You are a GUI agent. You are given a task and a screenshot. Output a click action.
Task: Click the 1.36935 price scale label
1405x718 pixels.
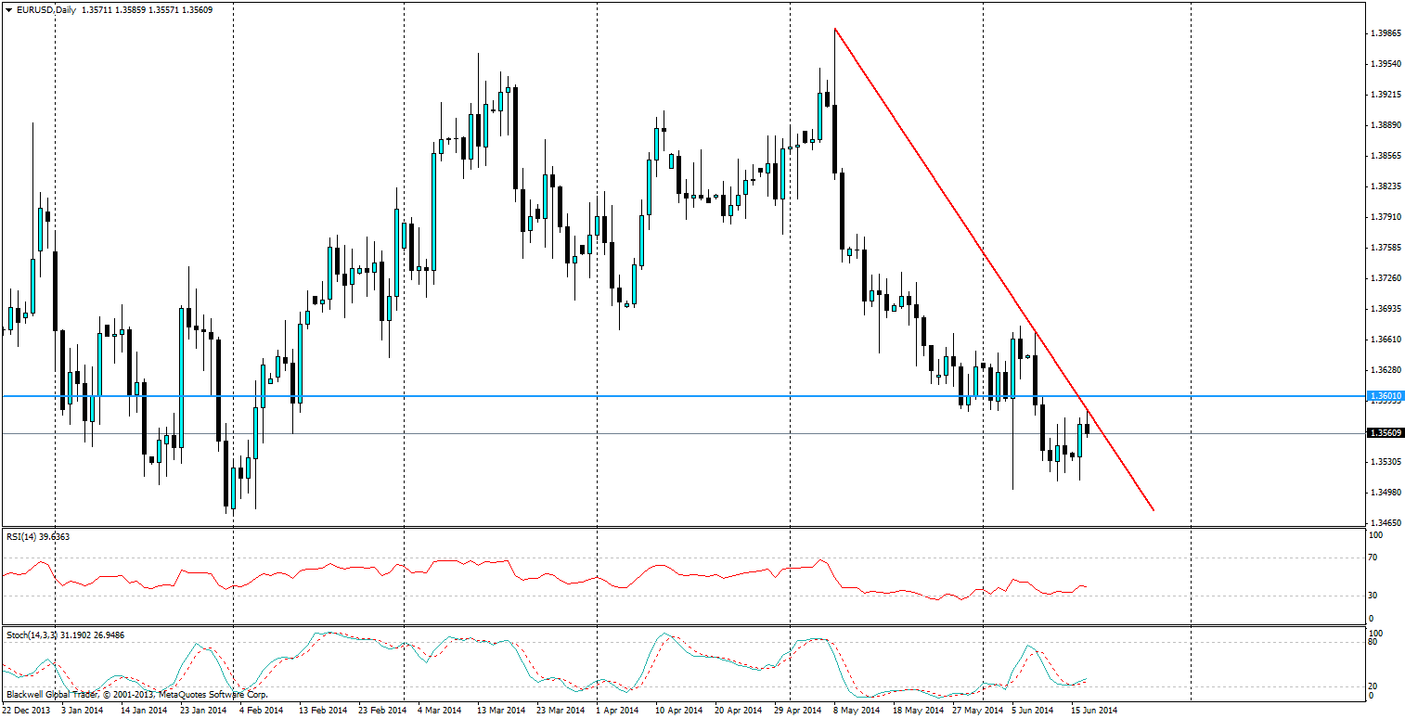[x=1385, y=309]
